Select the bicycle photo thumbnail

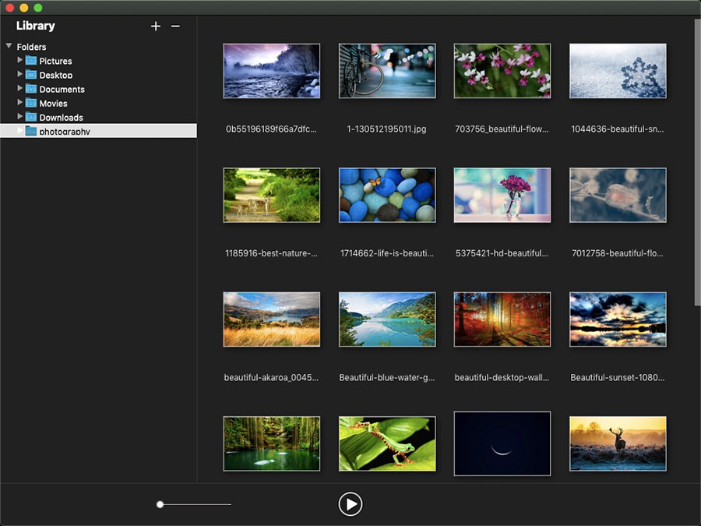(x=387, y=71)
